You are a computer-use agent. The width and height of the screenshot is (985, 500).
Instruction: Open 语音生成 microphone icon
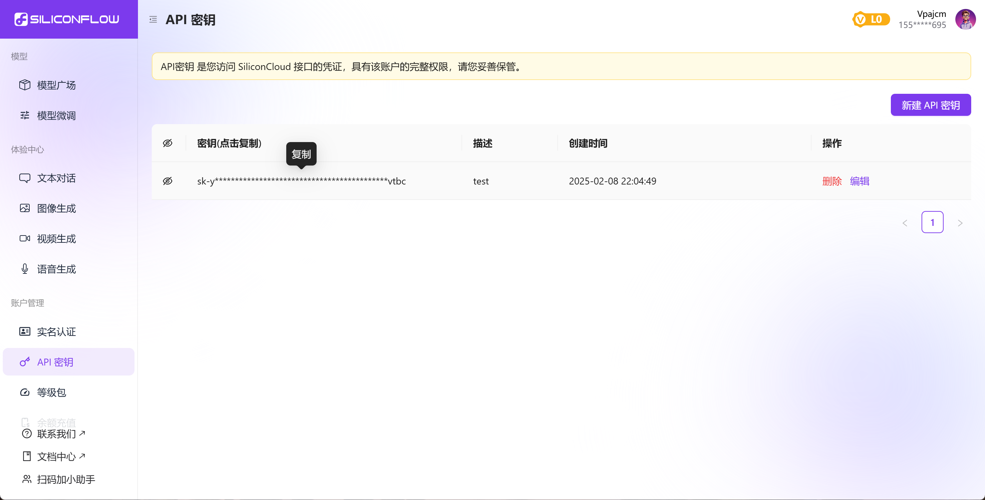[x=25, y=269]
